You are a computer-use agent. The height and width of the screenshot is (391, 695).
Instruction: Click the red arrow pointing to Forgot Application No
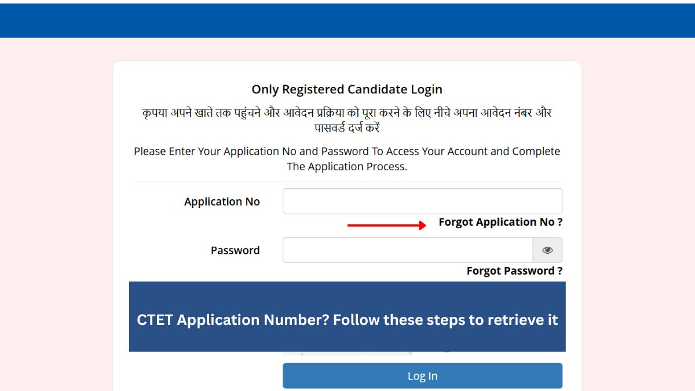(386, 225)
